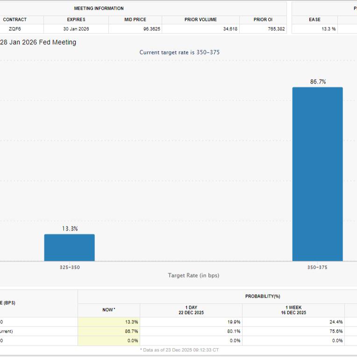Click the EASE column header
Screen dimensions: 357x357
[x=314, y=20]
